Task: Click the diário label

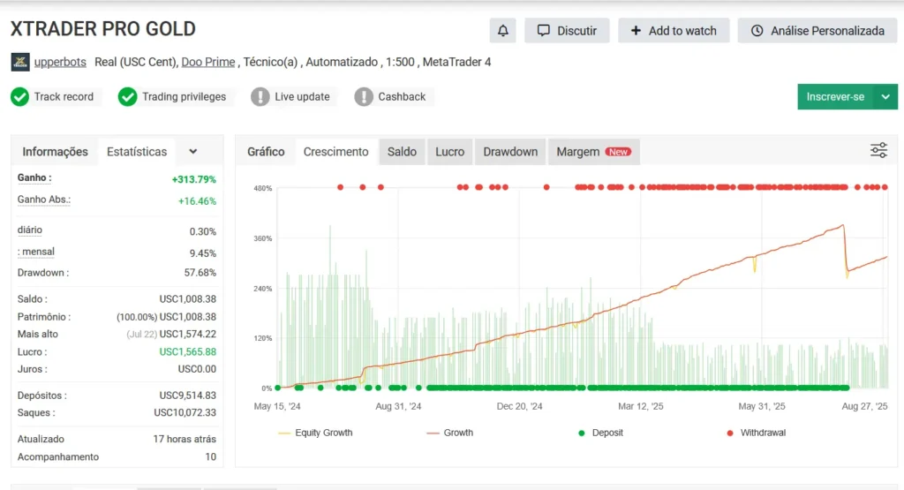Action: 30,230
